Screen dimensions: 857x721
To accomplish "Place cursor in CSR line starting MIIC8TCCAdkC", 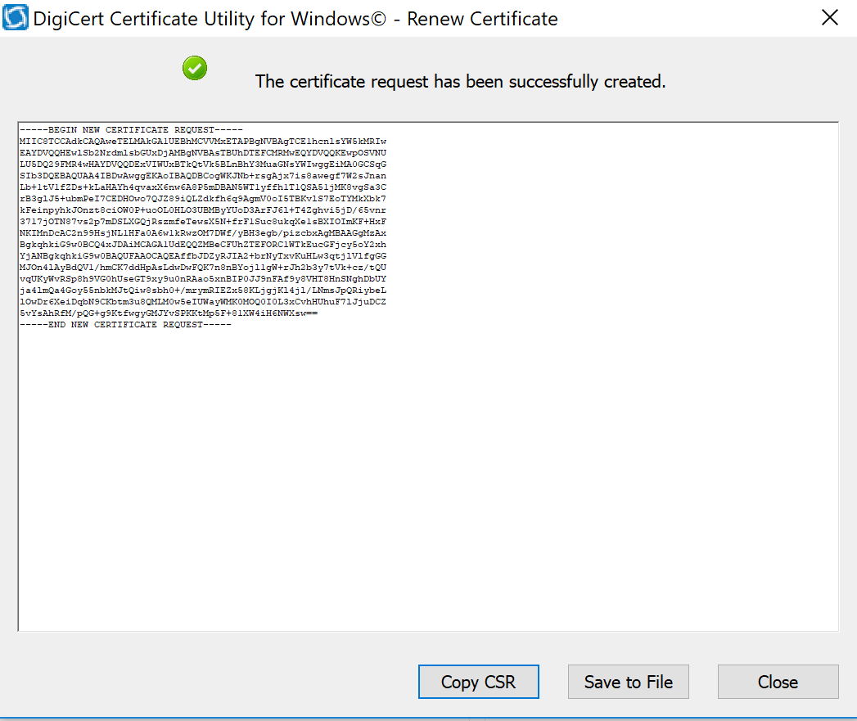I will tap(202, 142).
